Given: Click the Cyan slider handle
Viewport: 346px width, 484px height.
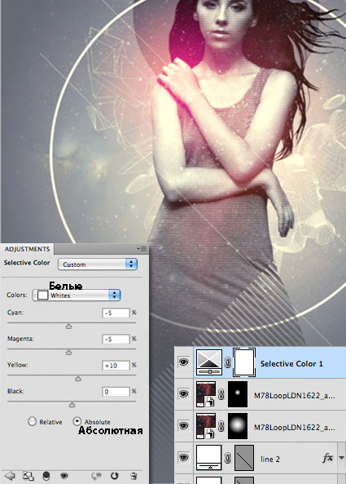Looking at the screenshot, I should (x=68, y=326).
